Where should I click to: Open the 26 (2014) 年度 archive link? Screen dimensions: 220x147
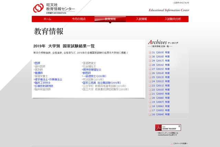pos(161,73)
